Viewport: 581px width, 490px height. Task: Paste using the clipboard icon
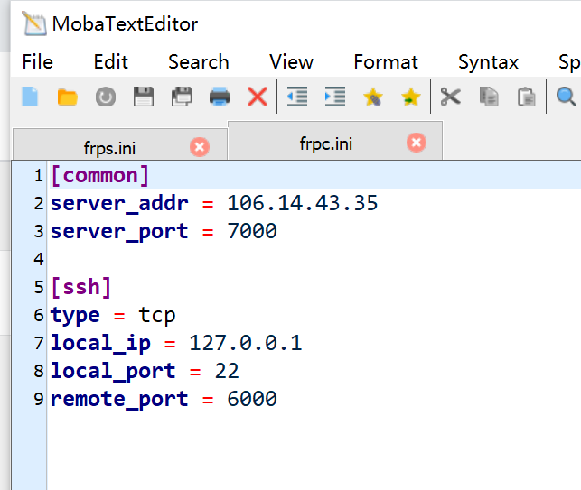tap(527, 97)
